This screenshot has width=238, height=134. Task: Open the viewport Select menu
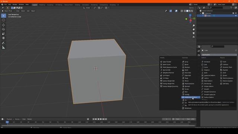click(23, 11)
